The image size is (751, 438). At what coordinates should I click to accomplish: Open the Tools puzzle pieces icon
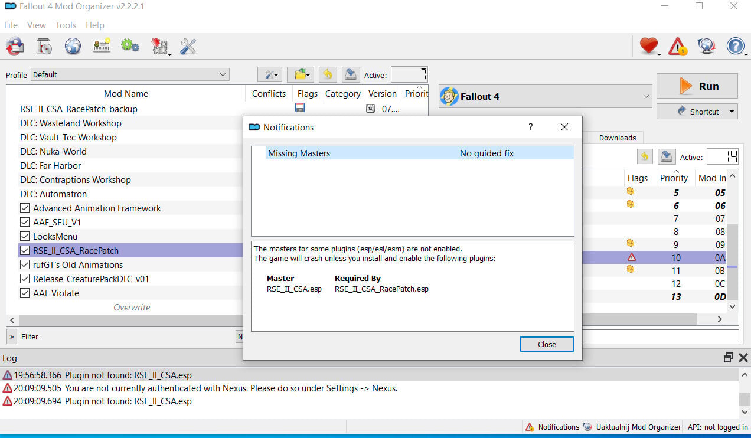point(160,46)
